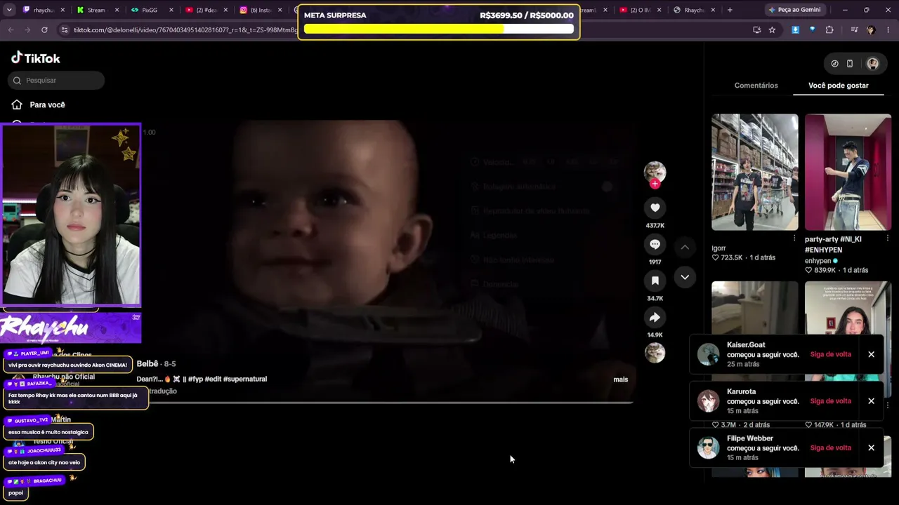Go to the previous video with up chevron
899x505 pixels.
(x=685, y=247)
